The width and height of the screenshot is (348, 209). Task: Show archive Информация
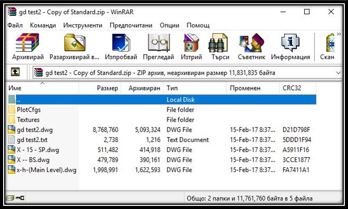pos(290,42)
